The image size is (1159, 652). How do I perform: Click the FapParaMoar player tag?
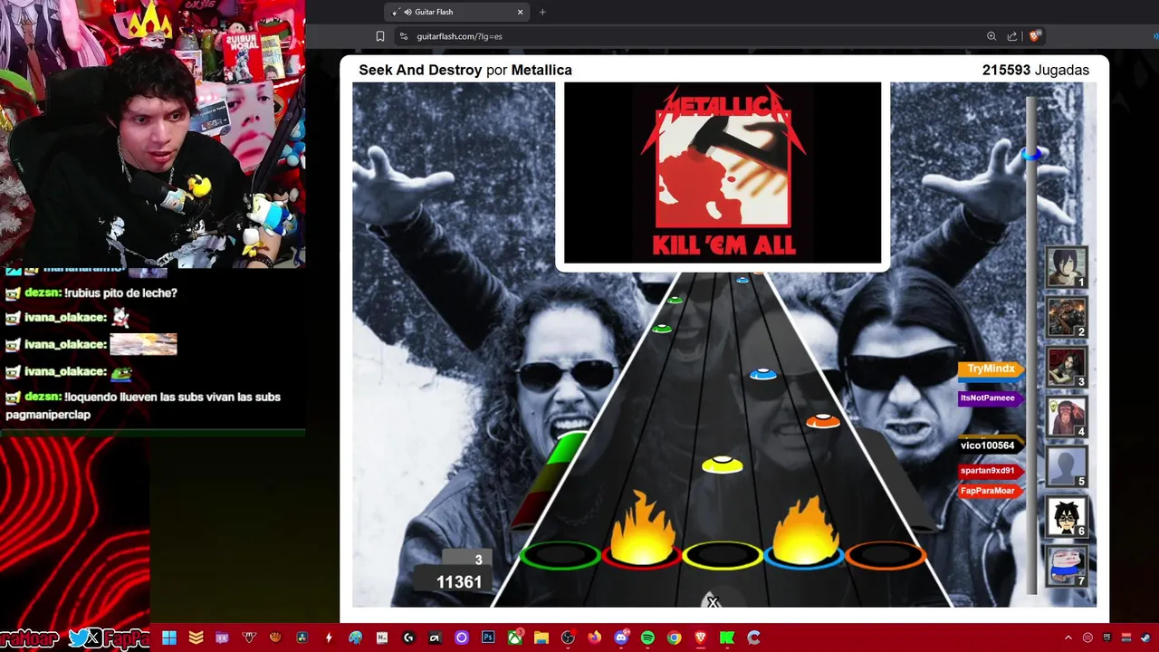(991, 491)
